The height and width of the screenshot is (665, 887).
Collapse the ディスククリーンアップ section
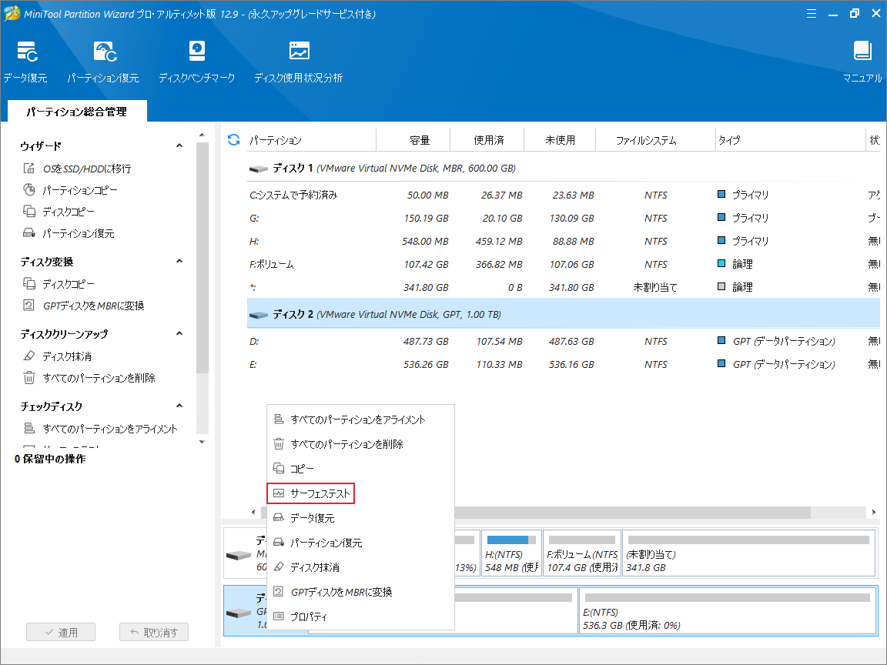pos(179,333)
